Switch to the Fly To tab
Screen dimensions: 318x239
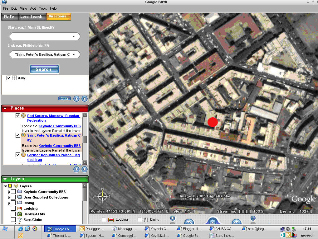(x=10, y=16)
